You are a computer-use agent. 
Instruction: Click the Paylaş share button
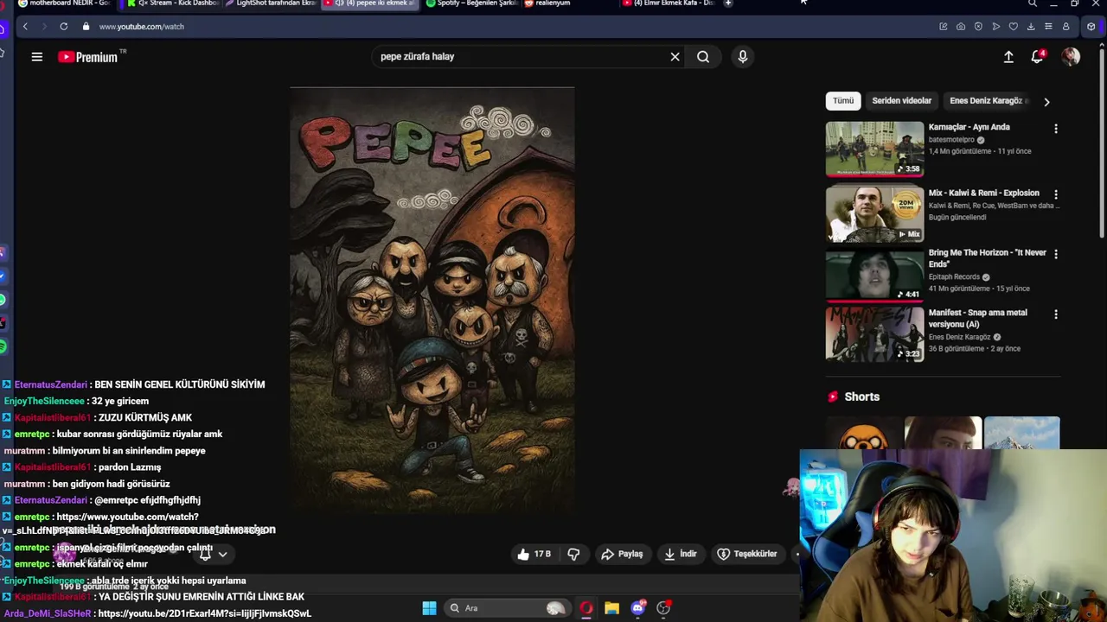[x=622, y=554]
